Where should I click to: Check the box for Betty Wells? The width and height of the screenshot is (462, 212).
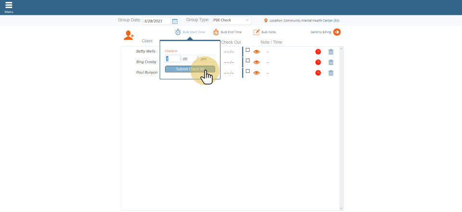click(248, 50)
